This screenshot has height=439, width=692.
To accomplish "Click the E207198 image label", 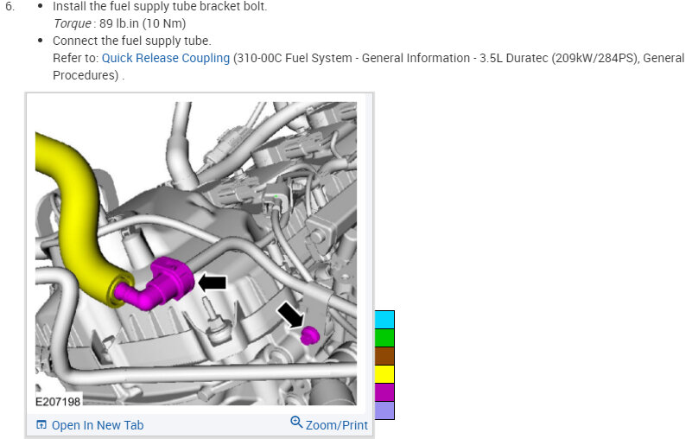I will [58, 402].
